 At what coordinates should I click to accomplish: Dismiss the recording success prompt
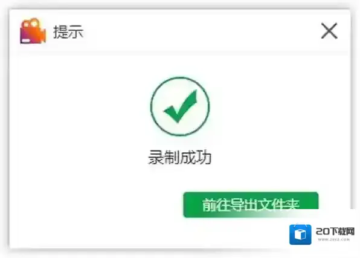pyautogui.click(x=329, y=31)
